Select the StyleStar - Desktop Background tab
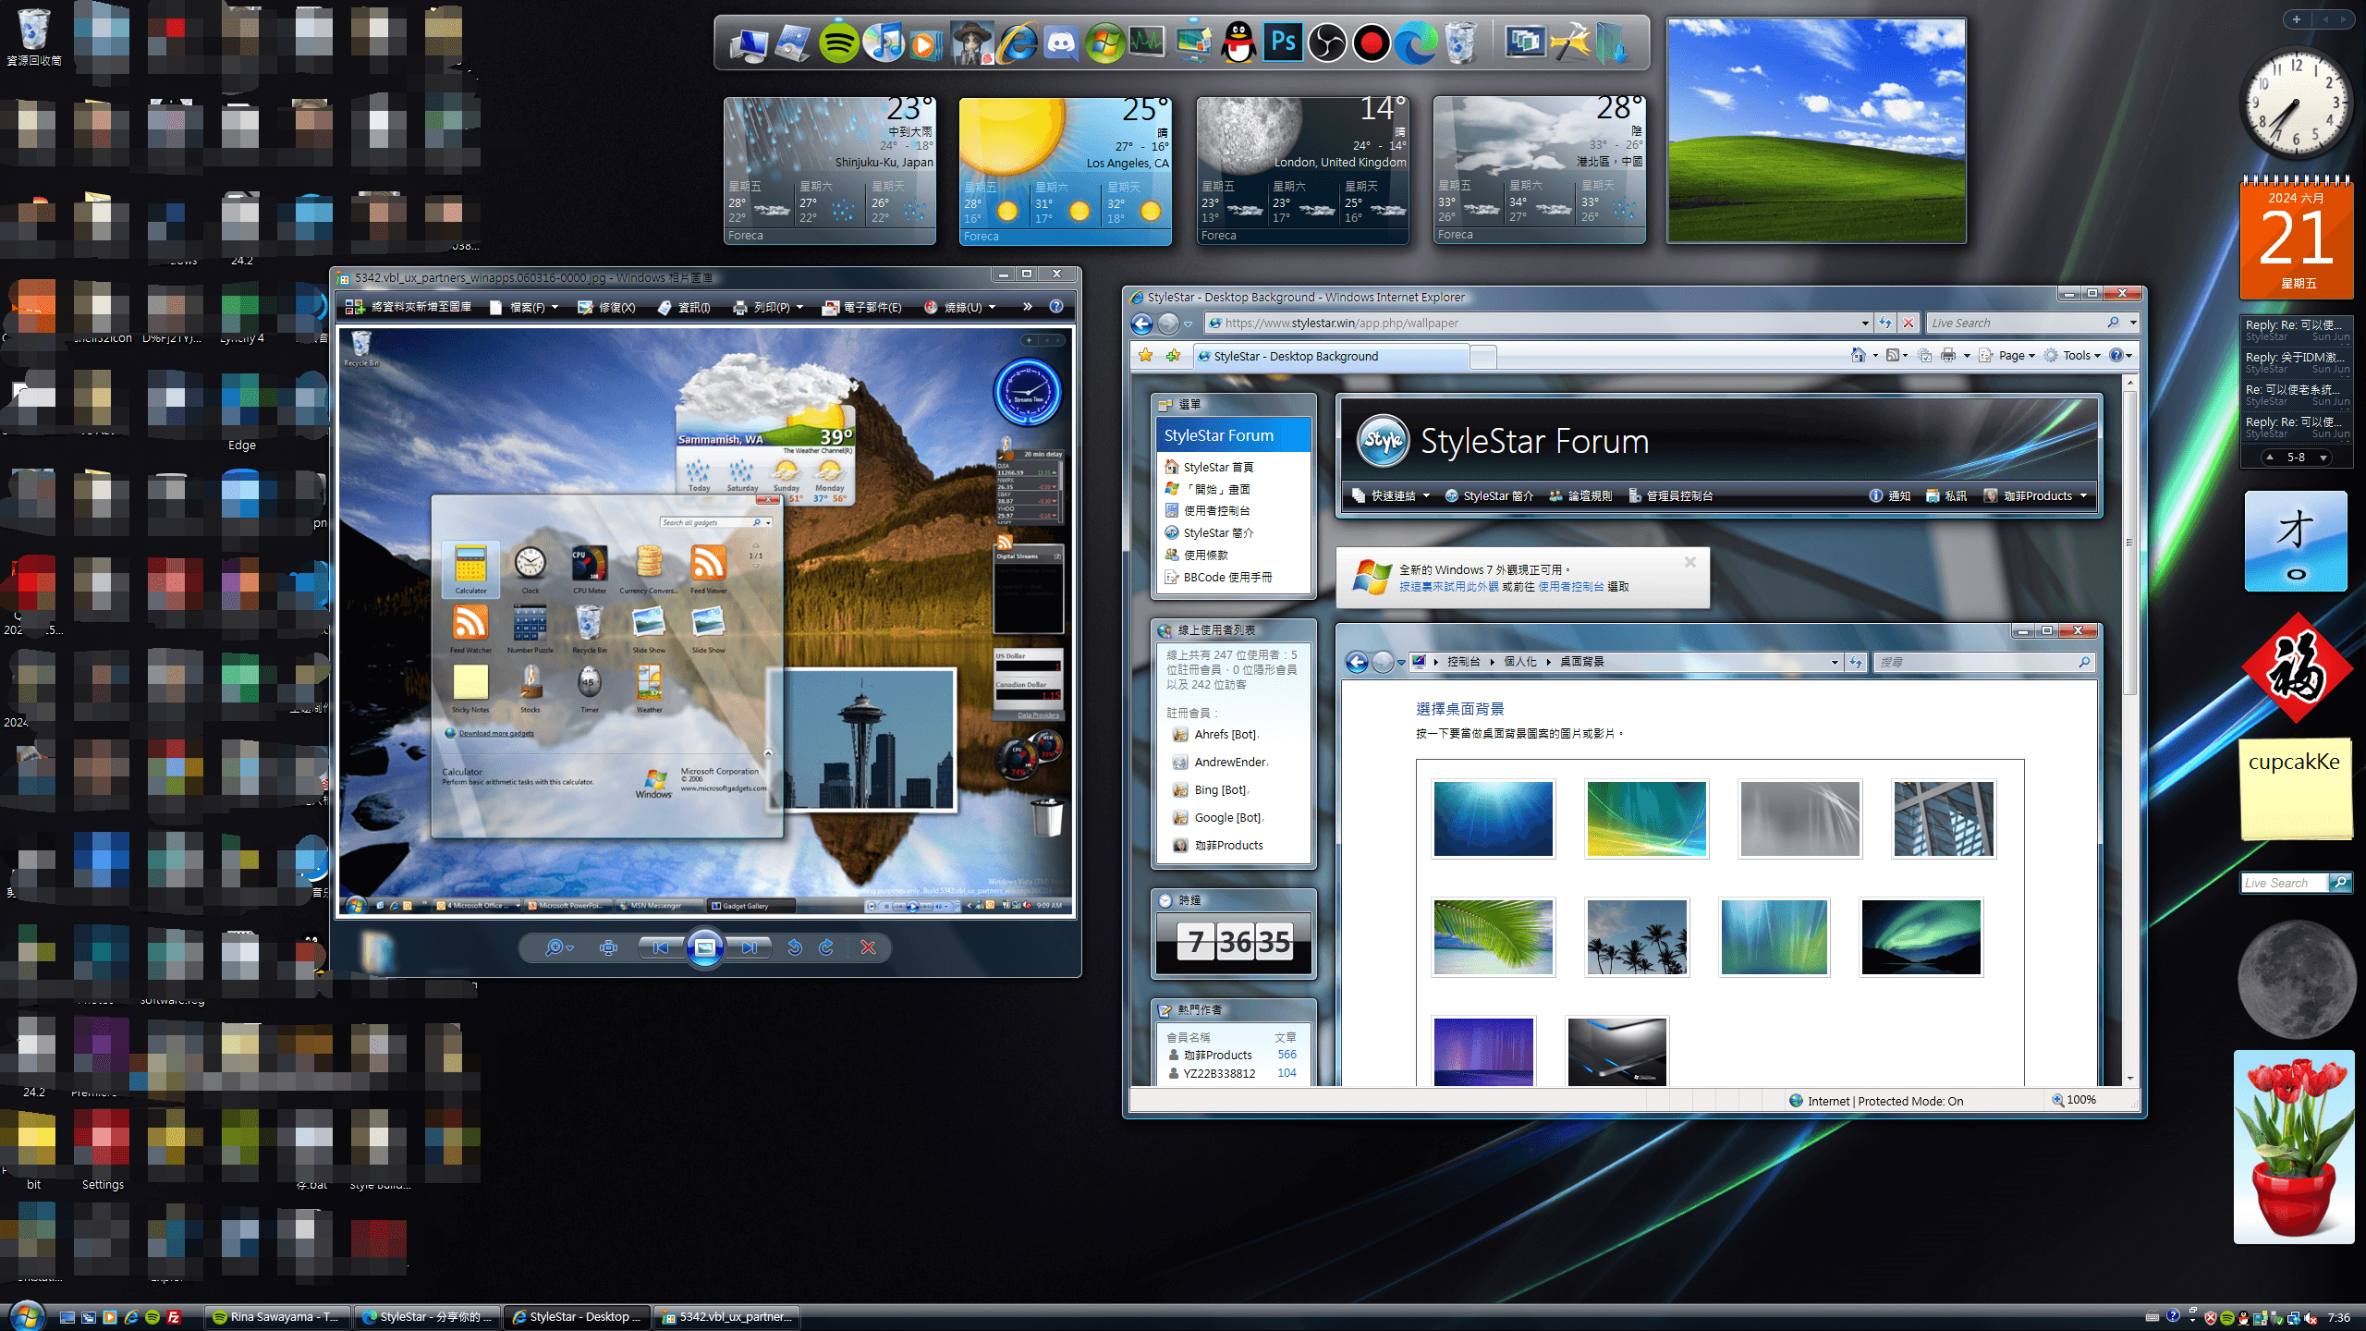Image resolution: width=2366 pixels, height=1331 pixels. coord(1331,356)
